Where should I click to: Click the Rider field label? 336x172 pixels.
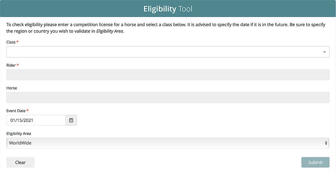[x=11, y=65]
